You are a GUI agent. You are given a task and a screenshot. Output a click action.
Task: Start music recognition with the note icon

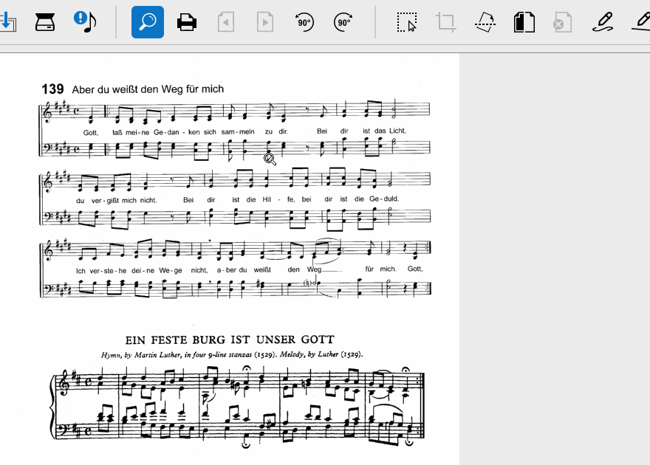point(85,22)
